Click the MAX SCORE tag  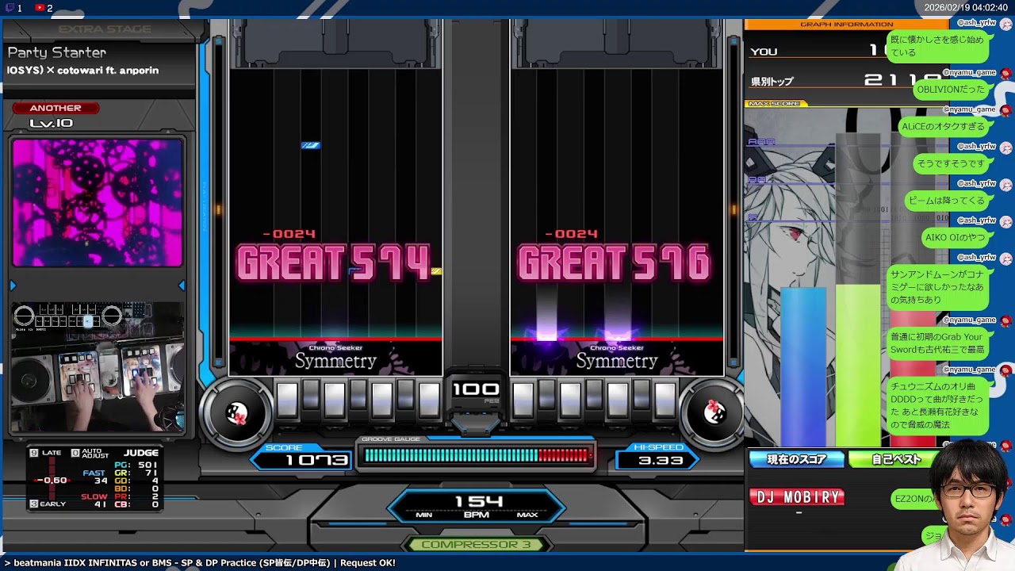click(776, 104)
